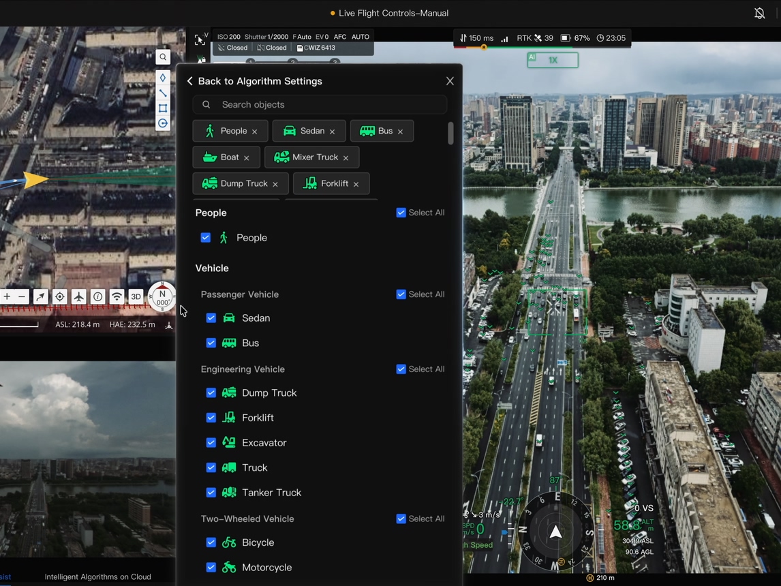Click the map arrow direction icon
This screenshot has width=781, height=586.
tap(40, 296)
